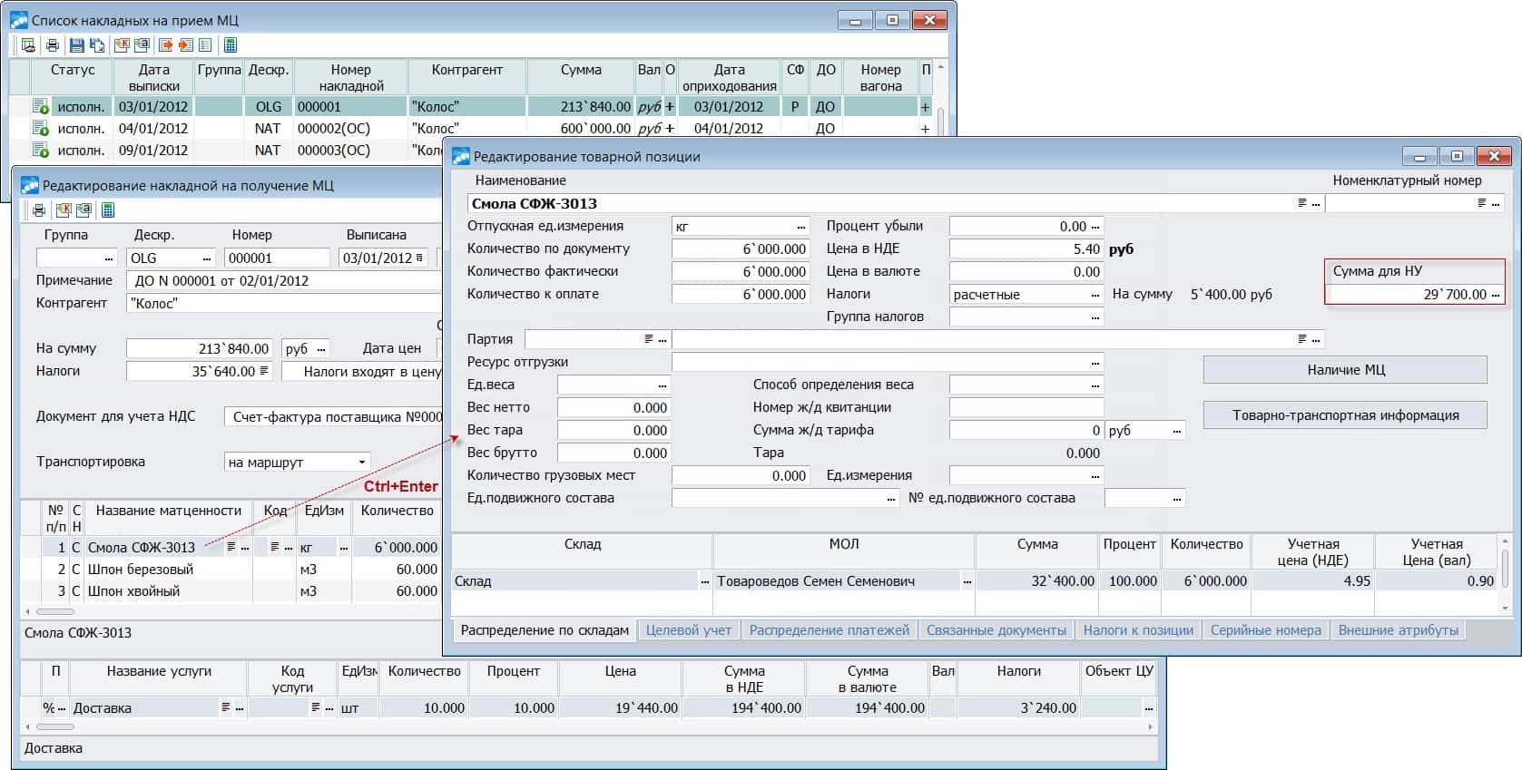Open Серийные номера tab
The height and width of the screenshot is (770, 1522).
pos(1266,630)
